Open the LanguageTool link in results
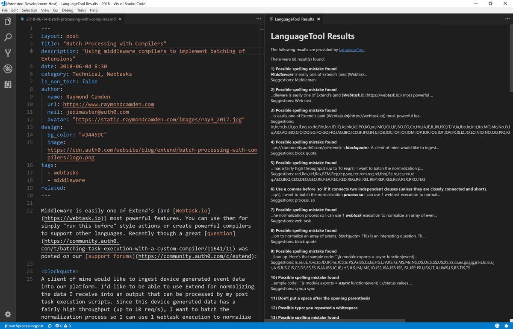513x329 pixels. coord(352,50)
